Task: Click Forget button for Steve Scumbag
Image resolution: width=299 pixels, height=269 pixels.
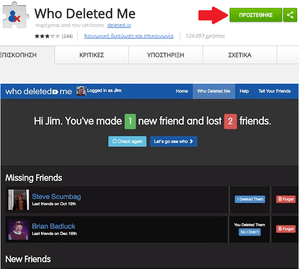Action: coord(285,199)
